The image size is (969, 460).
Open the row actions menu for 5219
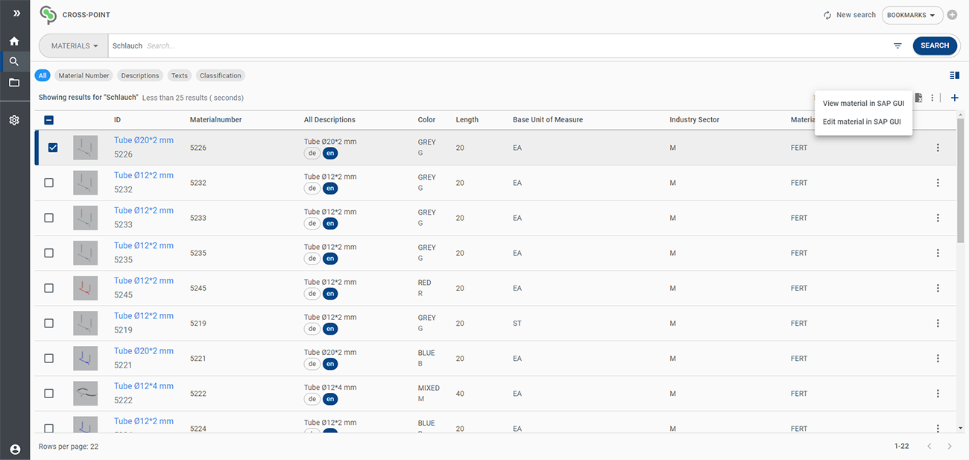point(938,323)
